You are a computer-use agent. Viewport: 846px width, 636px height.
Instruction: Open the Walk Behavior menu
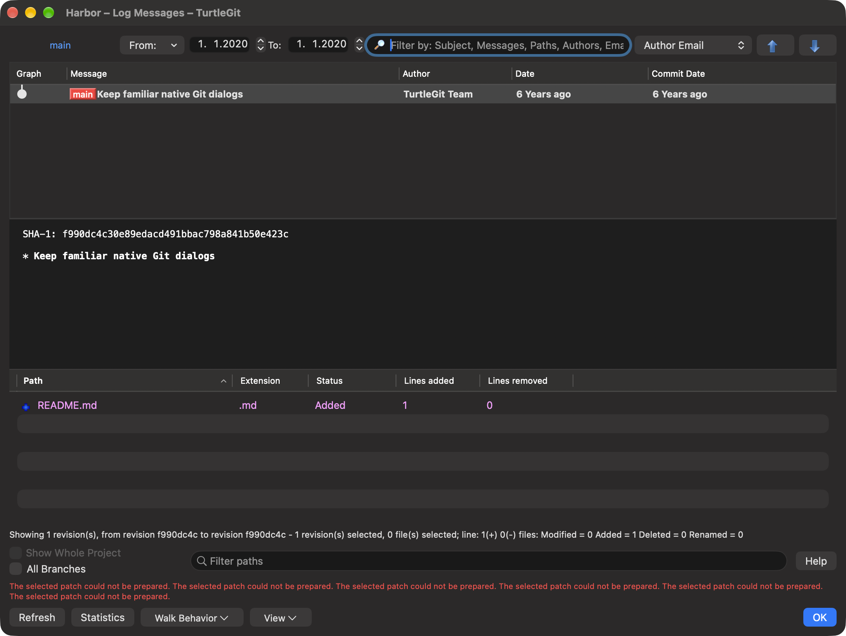[192, 618]
